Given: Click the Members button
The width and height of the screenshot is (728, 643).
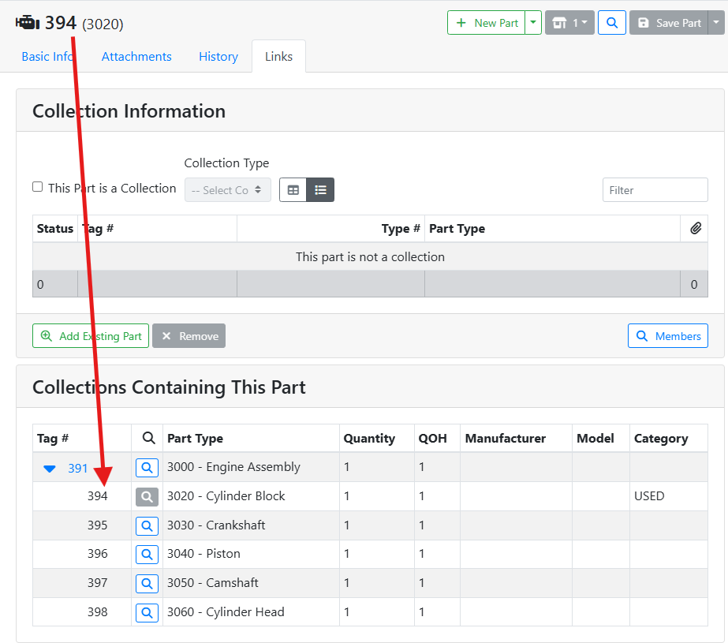Looking at the screenshot, I should (667, 336).
